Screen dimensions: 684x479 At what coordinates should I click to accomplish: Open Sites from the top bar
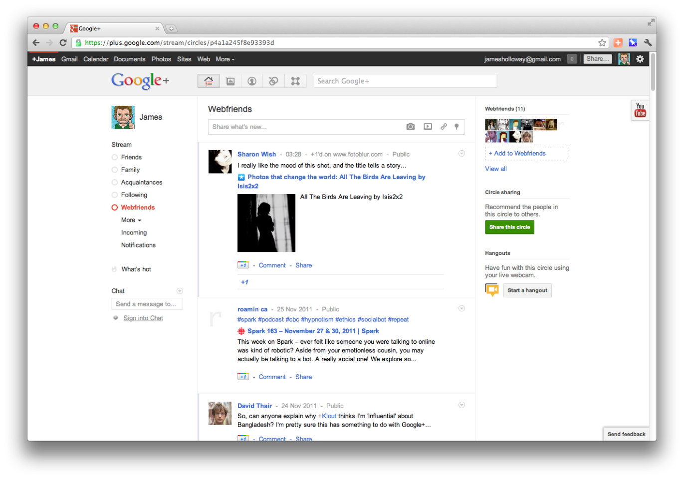point(184,59)
